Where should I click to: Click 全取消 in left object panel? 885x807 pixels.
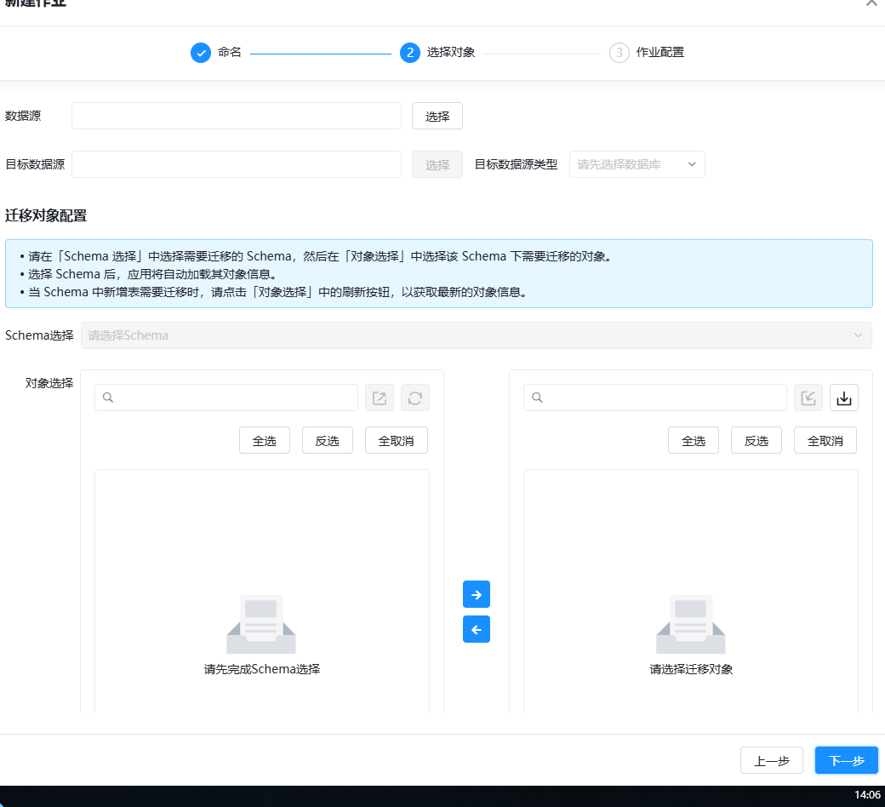[396, 440]
